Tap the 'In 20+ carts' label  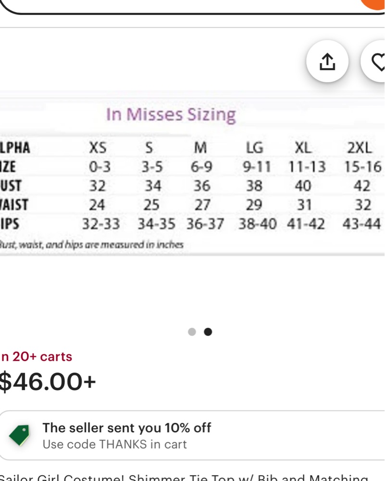(36, 357)
